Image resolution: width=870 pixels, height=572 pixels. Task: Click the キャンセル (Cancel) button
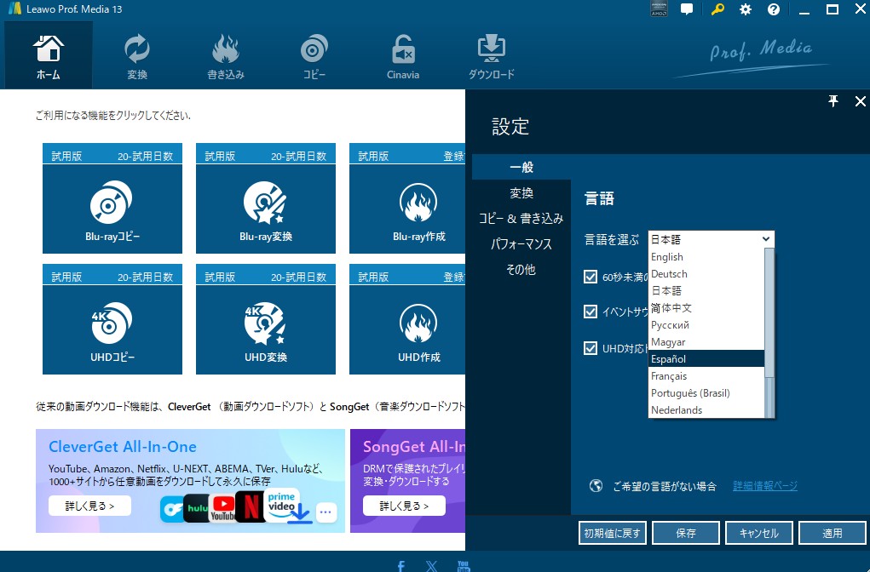(x=759, y=533)
